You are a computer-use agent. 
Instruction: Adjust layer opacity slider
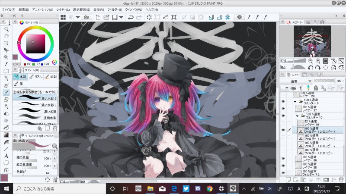(x=324, y=81)
